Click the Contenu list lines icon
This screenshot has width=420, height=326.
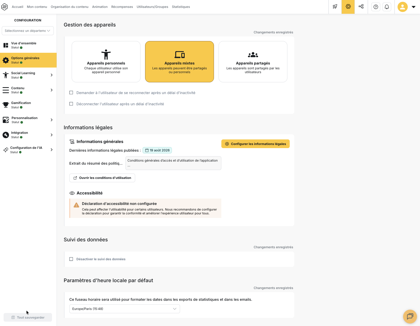(6, 90)
